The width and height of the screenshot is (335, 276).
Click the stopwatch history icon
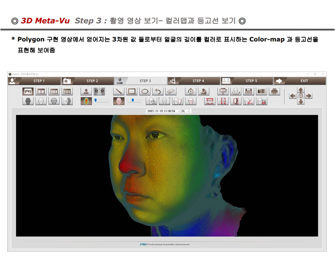[x=191, y=91]
